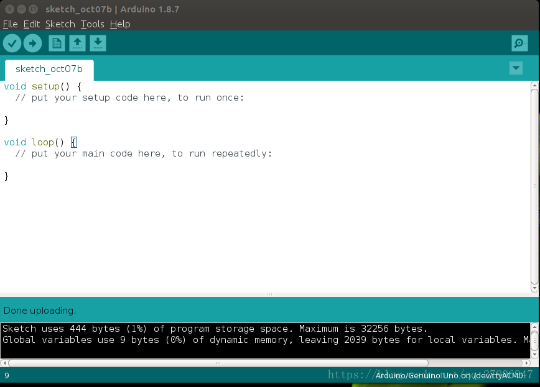This screenshot has height=387, width=540.
Task: Close the Arduino window
Action: pos(10,9)
